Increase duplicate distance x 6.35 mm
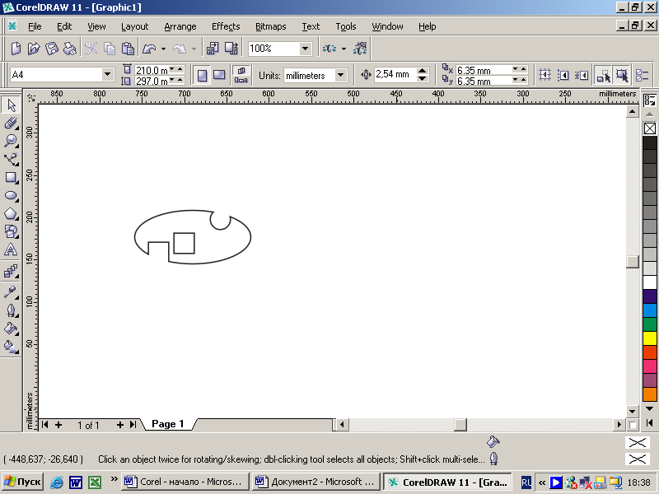This screenshot has height=494, width=659. [x=523, y=69]
